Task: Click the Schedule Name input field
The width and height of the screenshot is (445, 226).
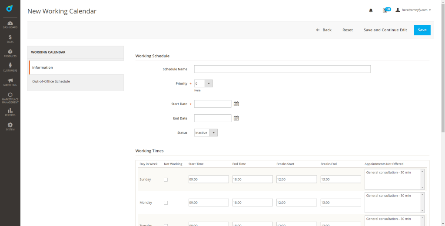Action: 282,69
